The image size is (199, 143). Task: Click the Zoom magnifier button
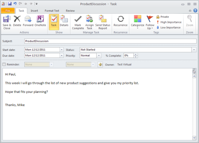pyautogui.click(x=190, y=21)
